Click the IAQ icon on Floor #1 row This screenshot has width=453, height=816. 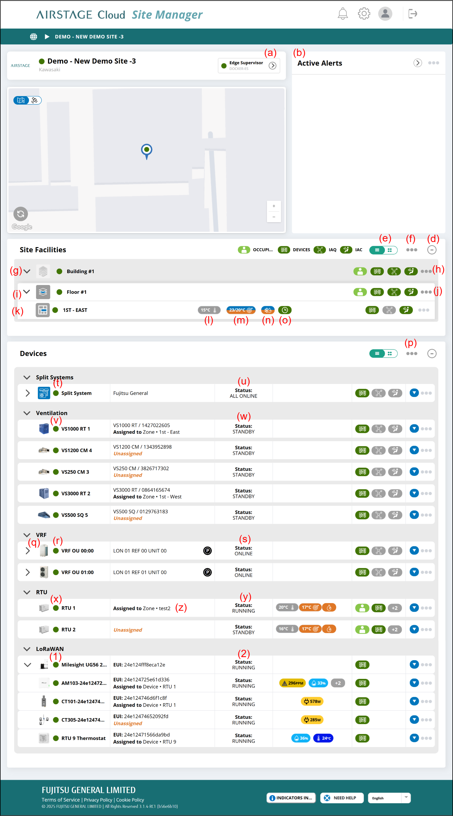tap(394, 292)
